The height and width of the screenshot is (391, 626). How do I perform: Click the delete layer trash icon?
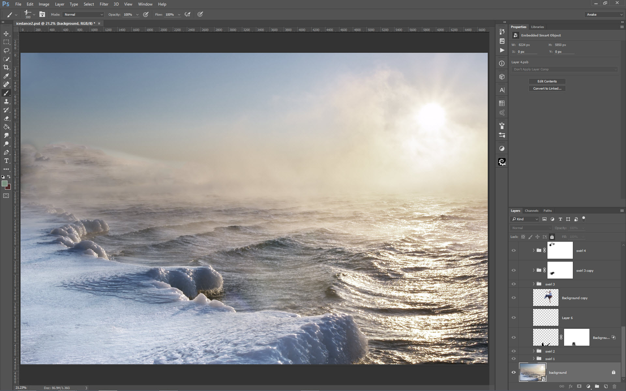614,386
